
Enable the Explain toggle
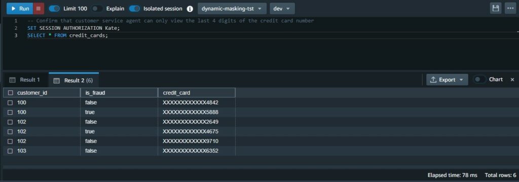[x=97, y=9]
